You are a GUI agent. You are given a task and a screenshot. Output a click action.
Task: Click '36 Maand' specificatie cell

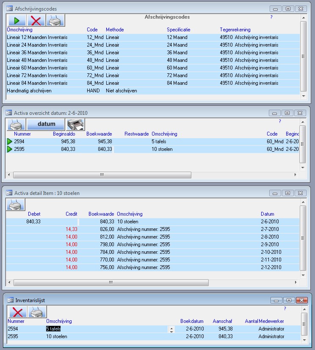point(177,53)
